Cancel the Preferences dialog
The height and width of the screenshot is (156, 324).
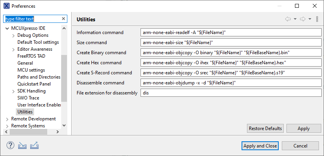pyautogui.click(x=300, y=146)
